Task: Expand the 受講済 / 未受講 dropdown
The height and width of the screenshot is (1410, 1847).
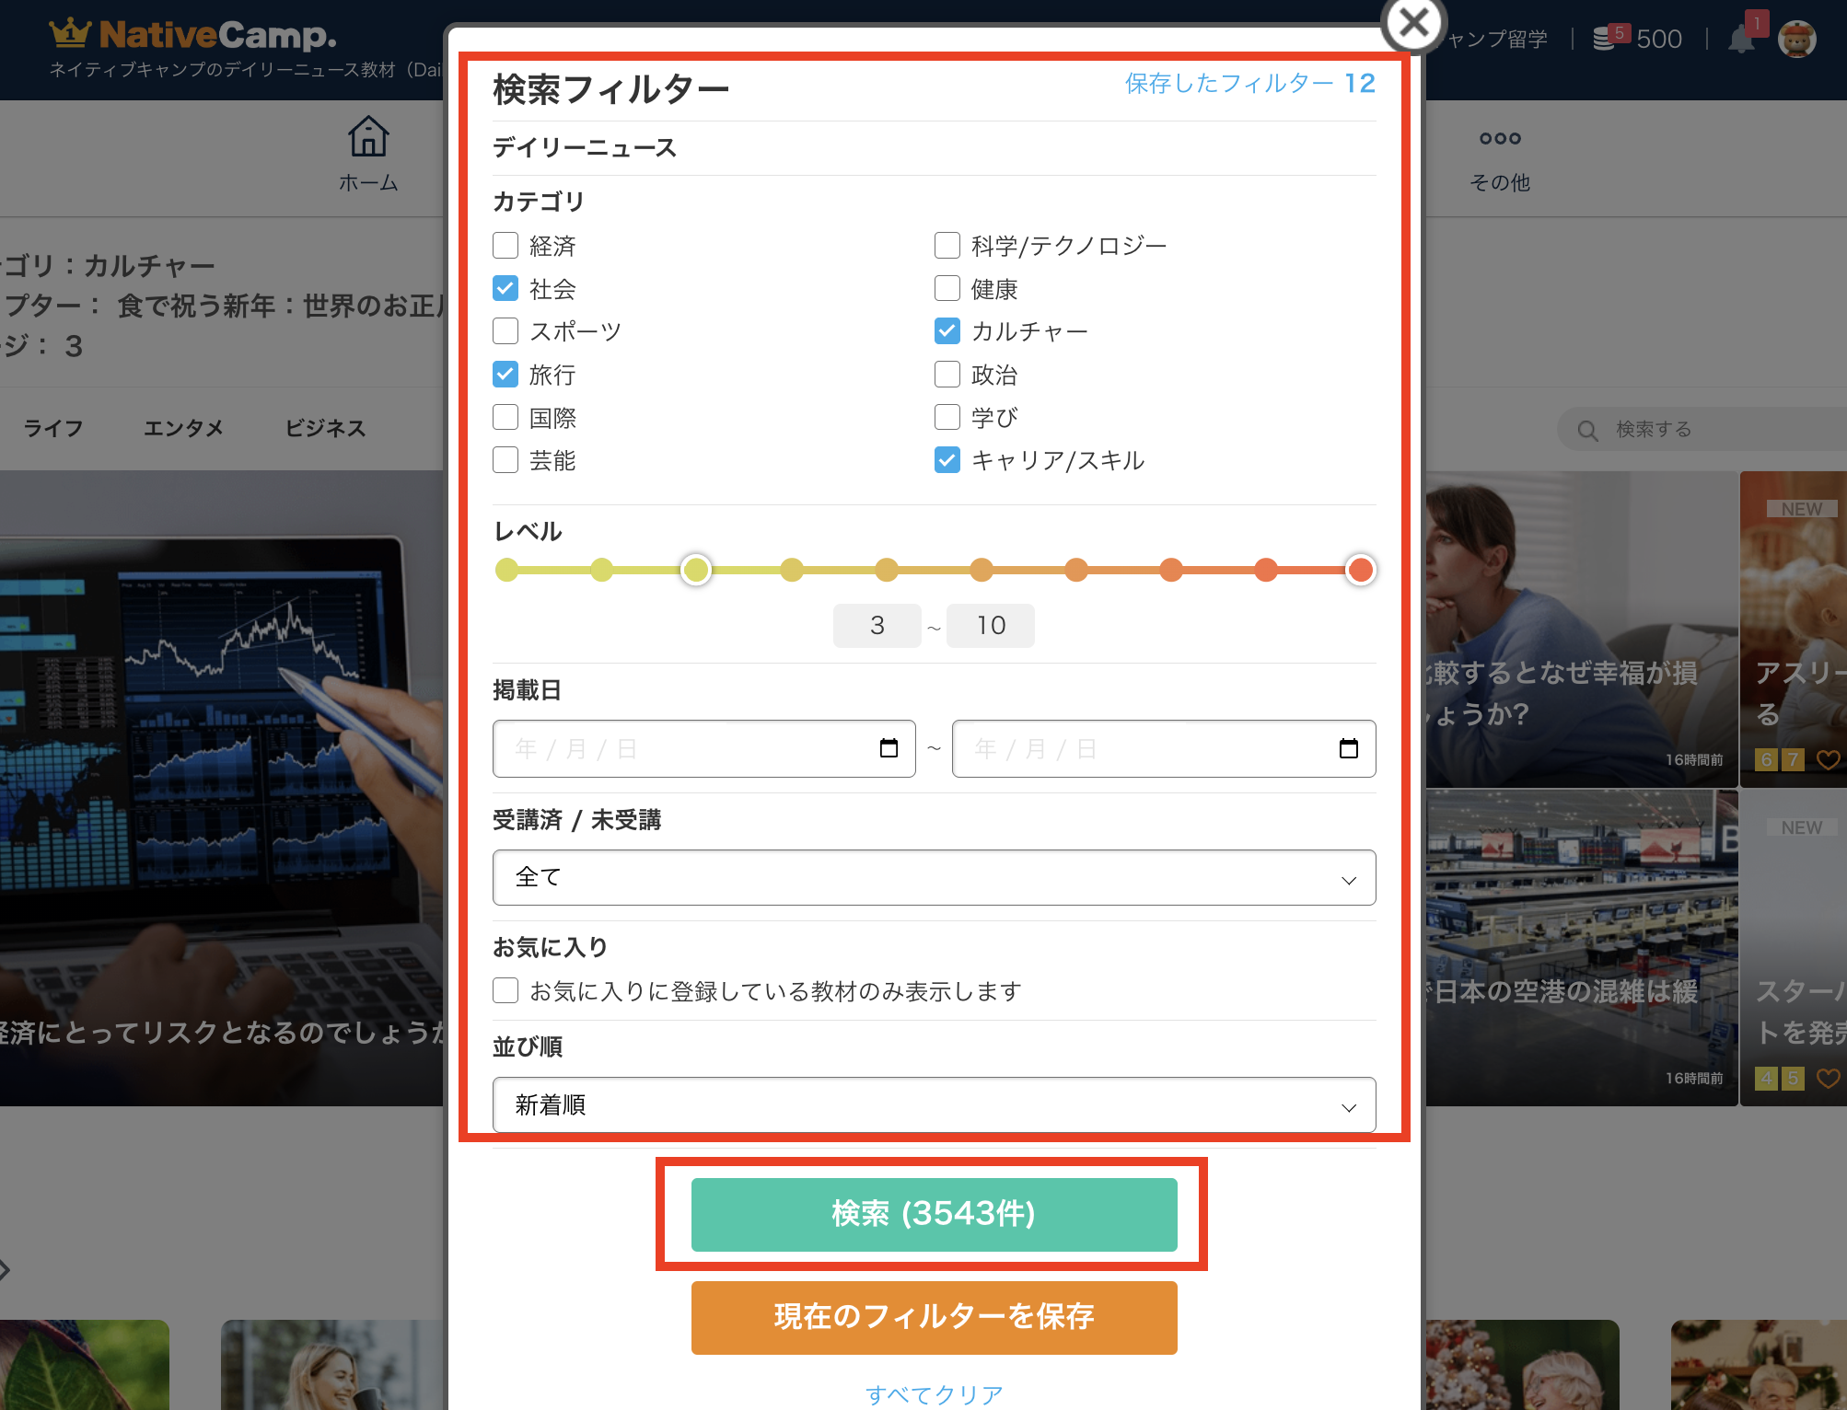Action: [x=934, y=877]
